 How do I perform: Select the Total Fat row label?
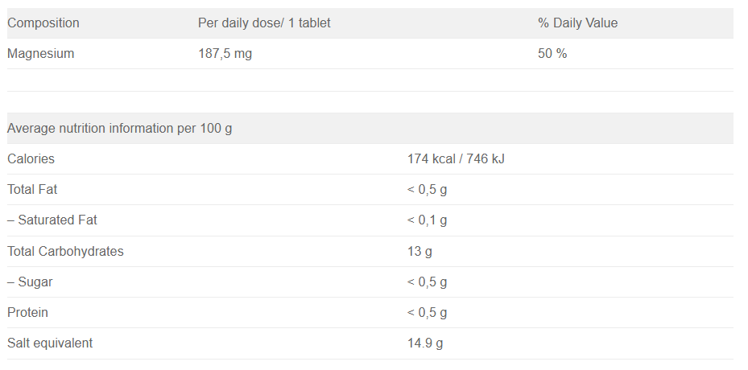[32, 190]
